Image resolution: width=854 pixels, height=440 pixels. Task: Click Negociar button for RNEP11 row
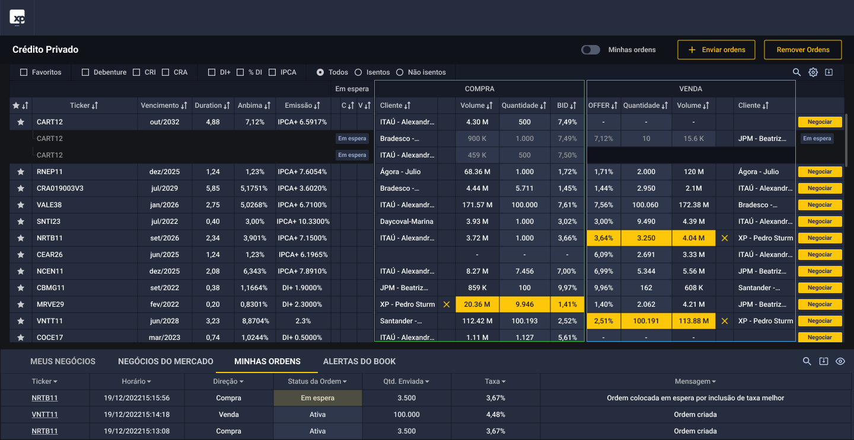(x=820, y=172)
